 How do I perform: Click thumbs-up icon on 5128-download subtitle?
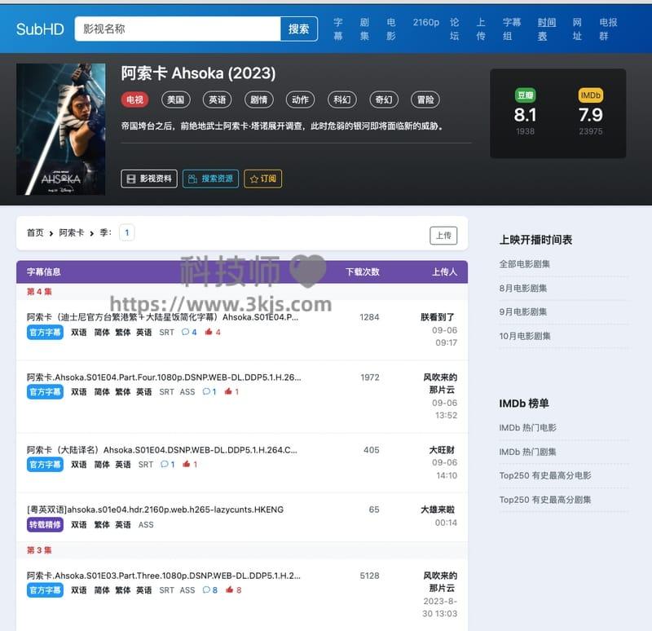[x=230, y=589]
